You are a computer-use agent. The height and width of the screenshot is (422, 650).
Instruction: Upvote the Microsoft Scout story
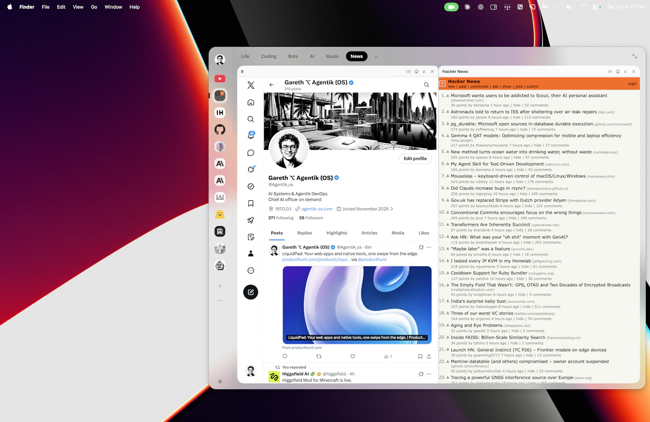pos(448,96)
